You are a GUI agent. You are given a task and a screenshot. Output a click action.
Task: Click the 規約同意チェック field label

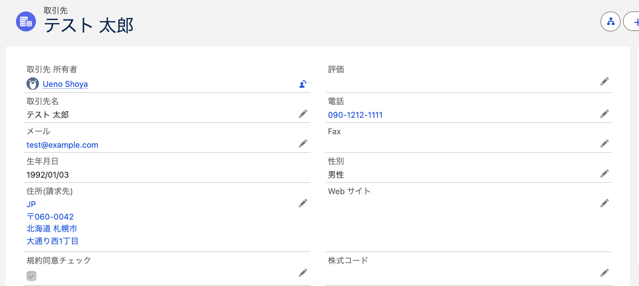tap(59, 260)
